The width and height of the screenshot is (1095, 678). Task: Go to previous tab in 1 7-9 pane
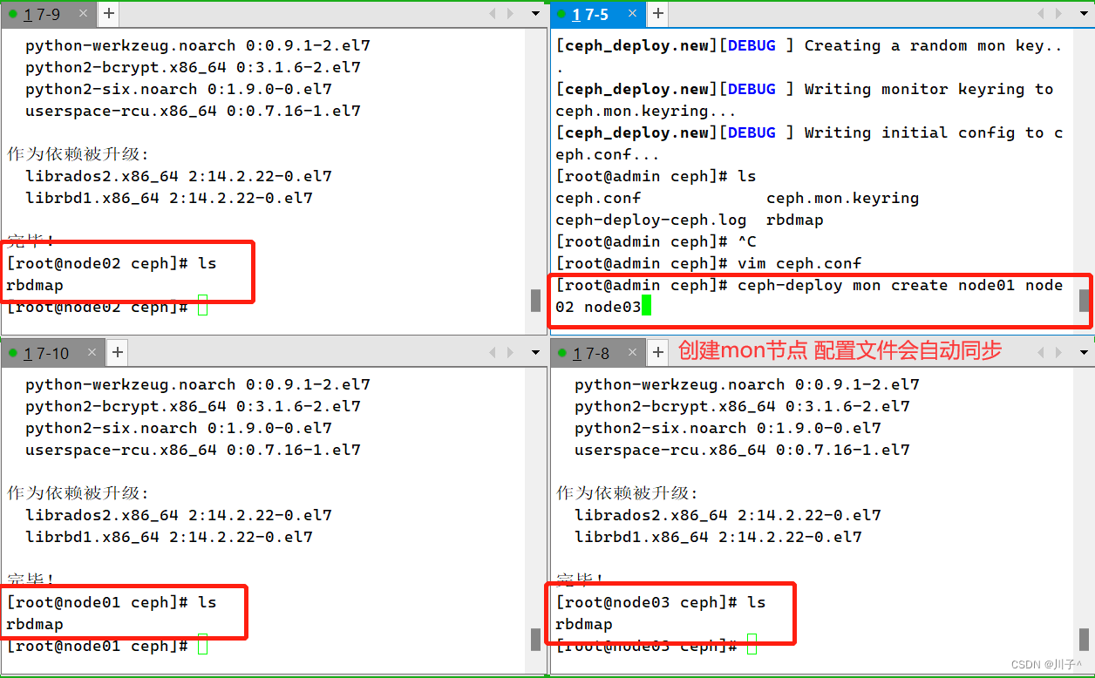pos(492,14)
